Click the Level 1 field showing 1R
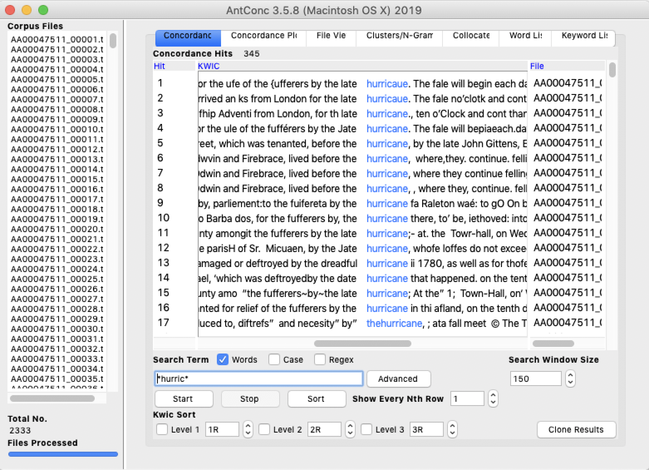 222,429
